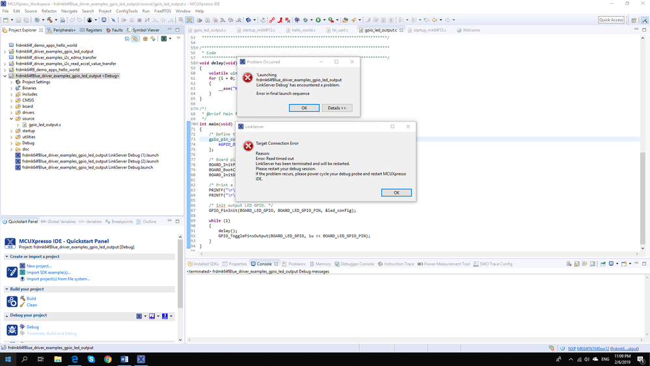The height and width of the screenshot is (366, 650).
Task: Select gpio_led_output.c in the project tree
Action: (45, 125)
